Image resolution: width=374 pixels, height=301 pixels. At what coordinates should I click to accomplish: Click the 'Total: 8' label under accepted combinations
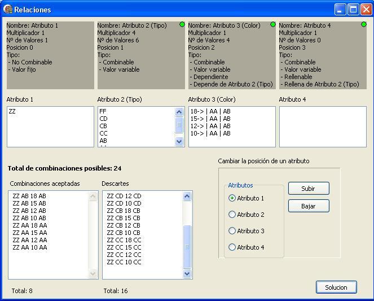22,291
